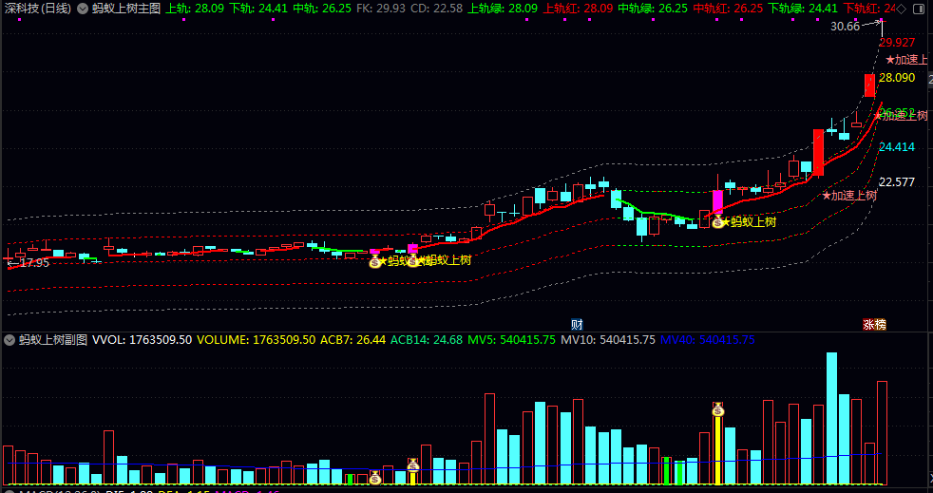Screen dimensions: 933x493
Task: Click the tallest cyan volume bar
Action: tap(832, 418)
